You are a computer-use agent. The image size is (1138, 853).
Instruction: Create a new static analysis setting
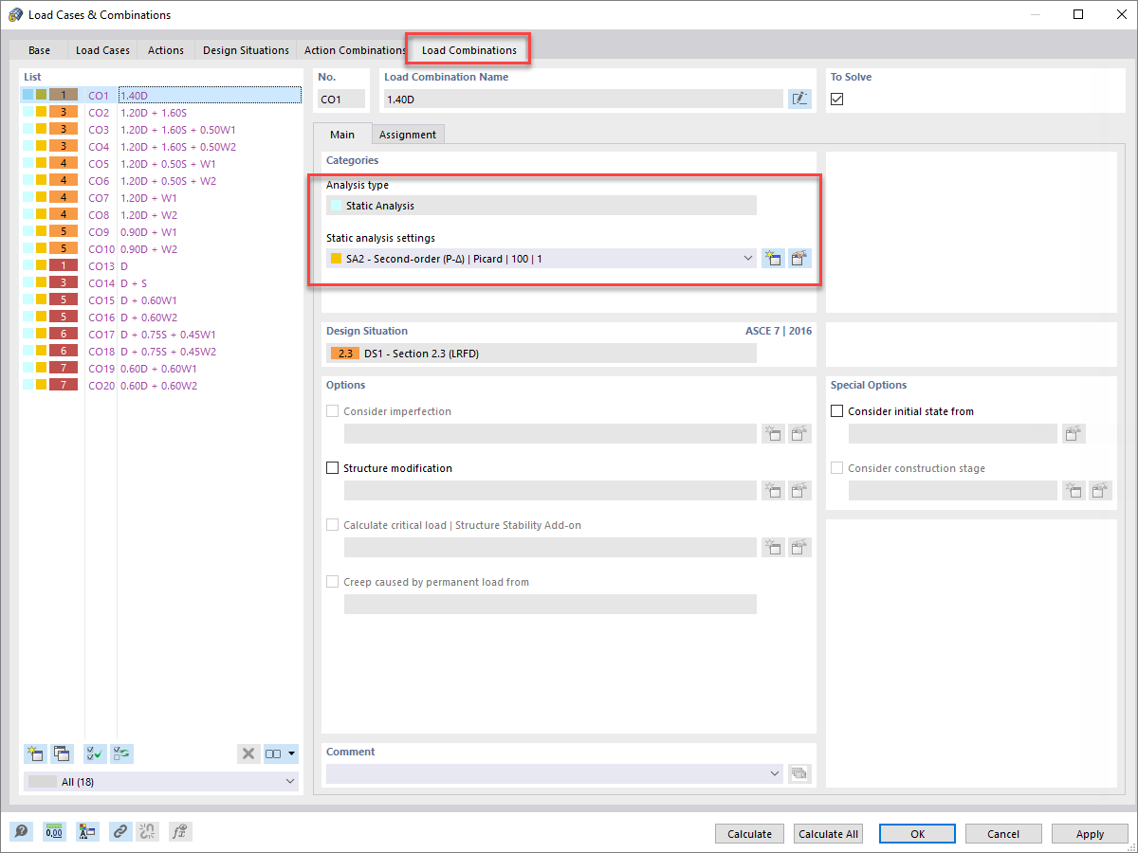point(773,258)
